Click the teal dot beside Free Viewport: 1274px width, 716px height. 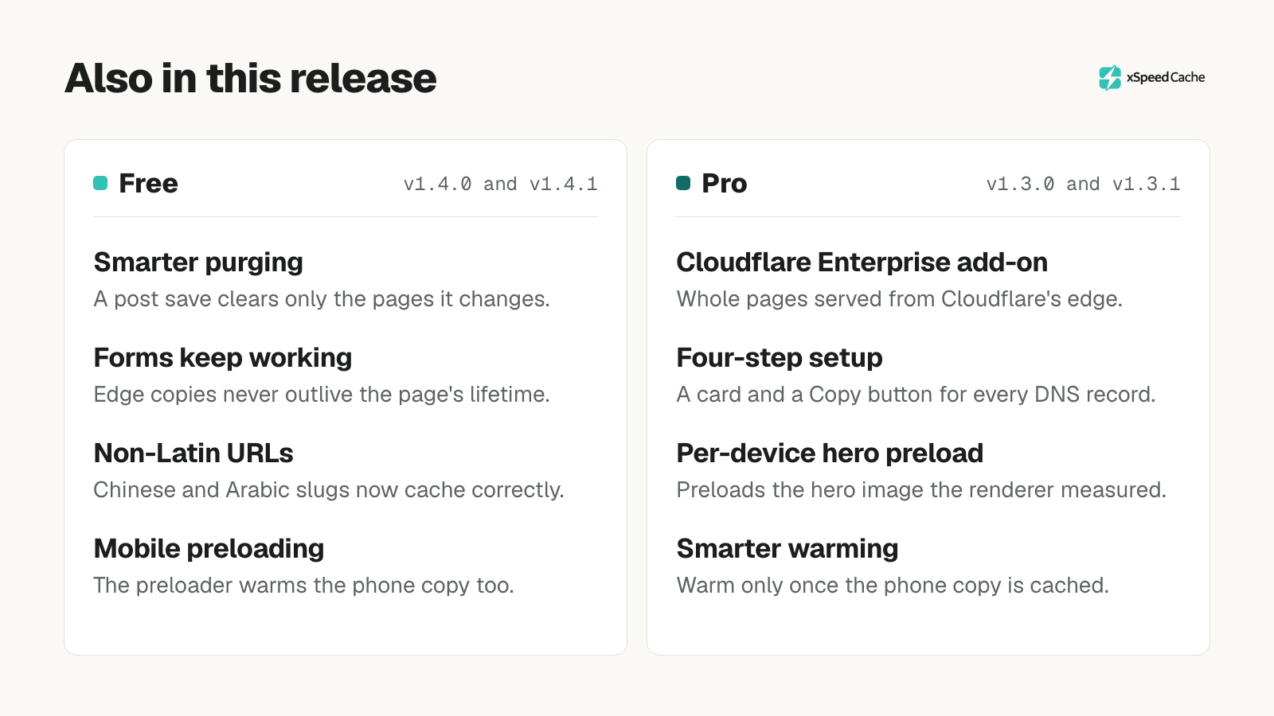coord(100,183)
